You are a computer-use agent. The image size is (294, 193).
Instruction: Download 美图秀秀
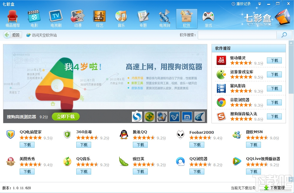click(27, 172)
